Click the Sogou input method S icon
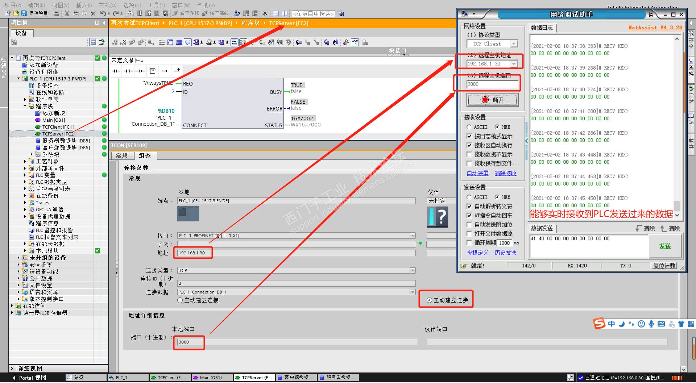 click(599, 323)
